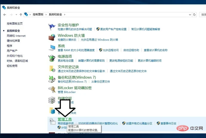Click 通过文件历史记录保存你的文件备份副本 link
This screenshot has width=206, height=138.
coord(82,71)
